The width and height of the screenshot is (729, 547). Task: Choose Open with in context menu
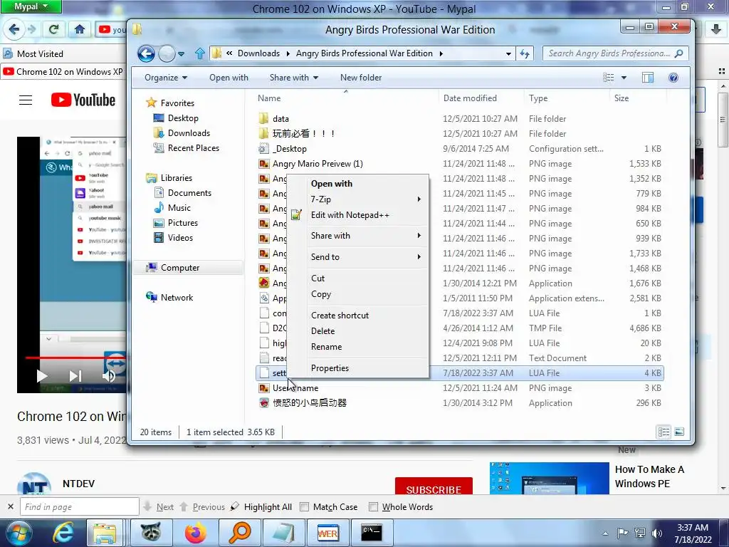pos(367,184)
